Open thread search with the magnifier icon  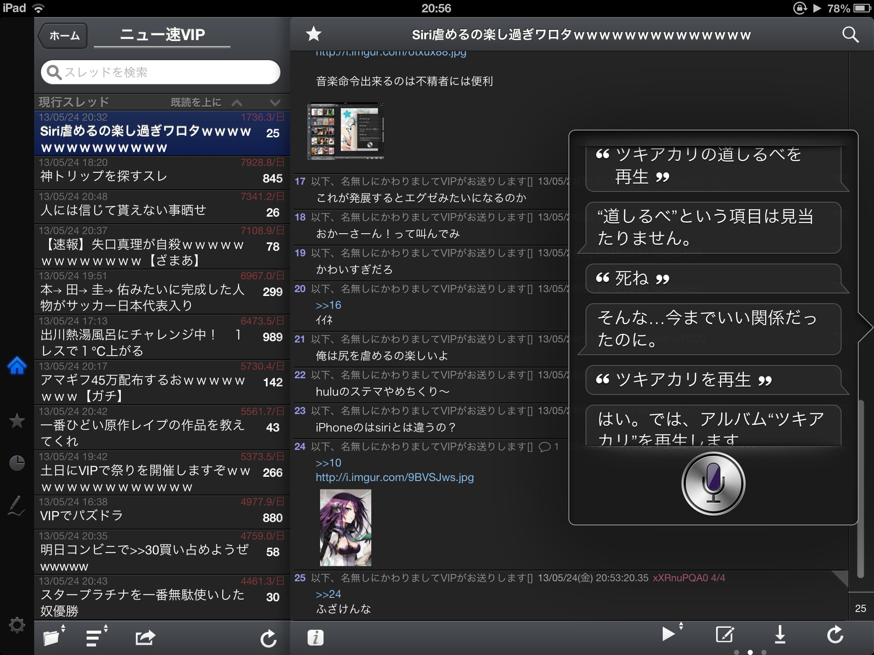tap(850, 35)
